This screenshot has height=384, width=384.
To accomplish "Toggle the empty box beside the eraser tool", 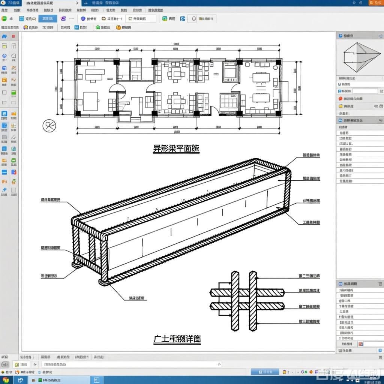I will pyautogui.click(x=13, y=190).
